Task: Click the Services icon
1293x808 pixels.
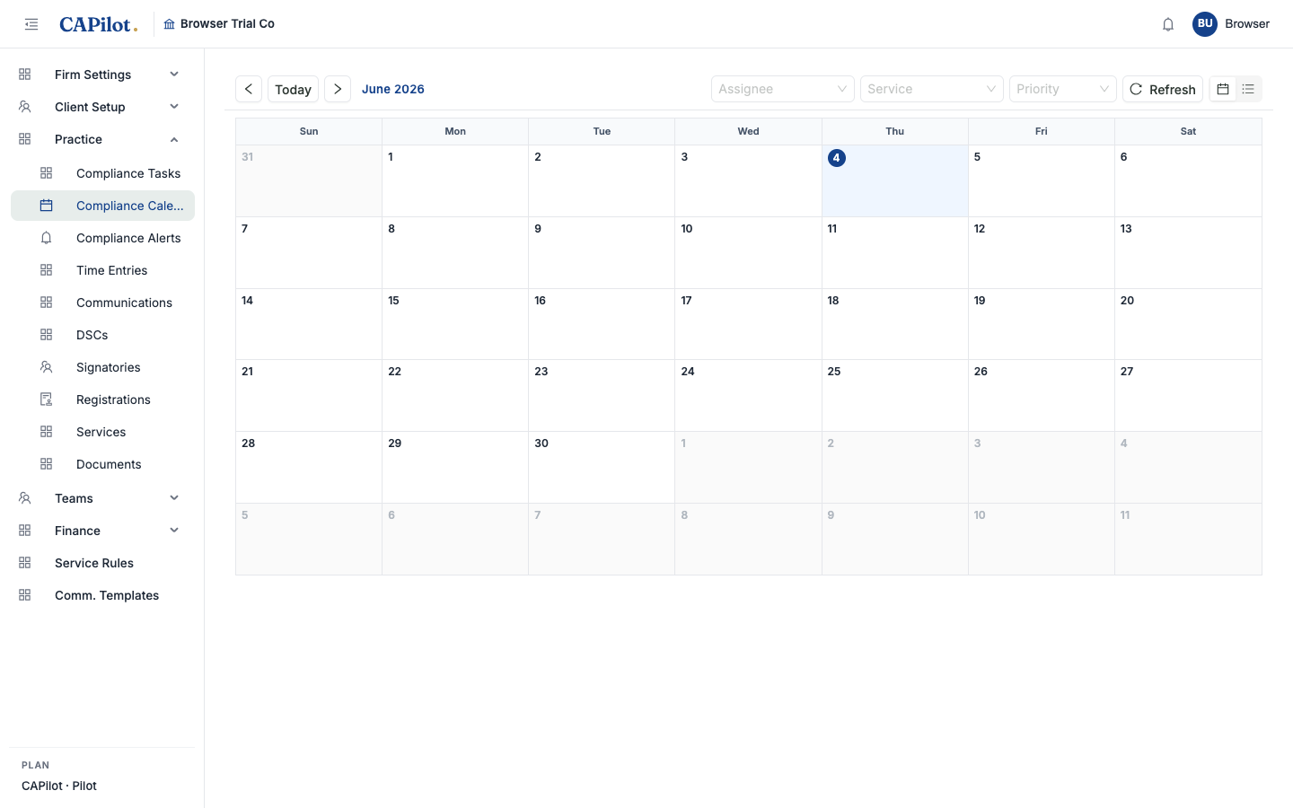Action: pos(47,432)
